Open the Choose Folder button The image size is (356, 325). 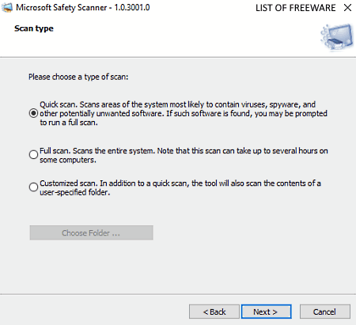pos(91,232)
